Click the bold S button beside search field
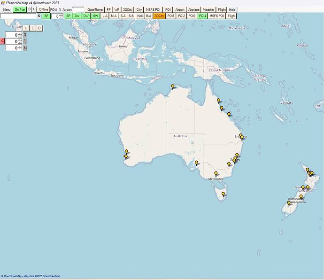 tap(39, 16)
